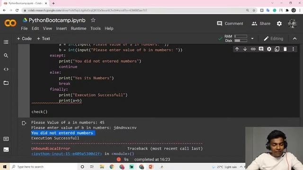Open the Terminal icon in the sidebar
The width and height of the screenshot is (303, 170).
(6, 149)
